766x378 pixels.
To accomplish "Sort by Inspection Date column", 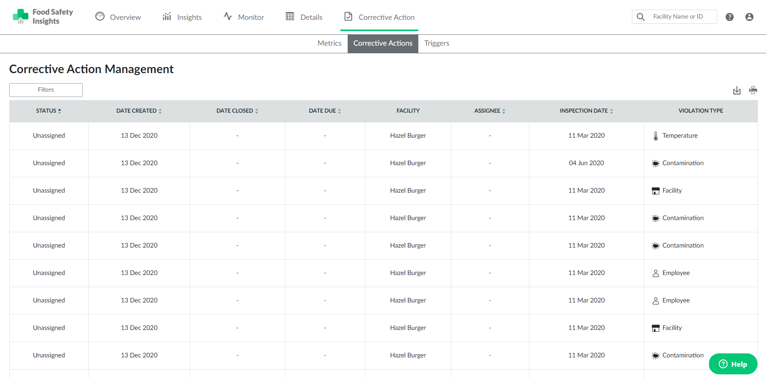I will click(x=586, y=111).
